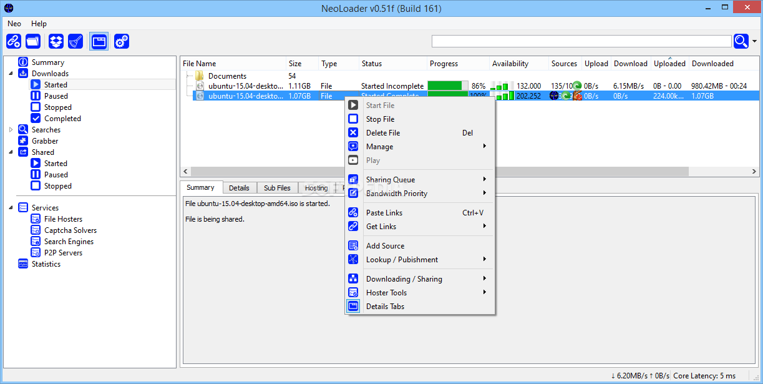Click the Searches magnifier icon in sidebar

click(x=23, y=130)
